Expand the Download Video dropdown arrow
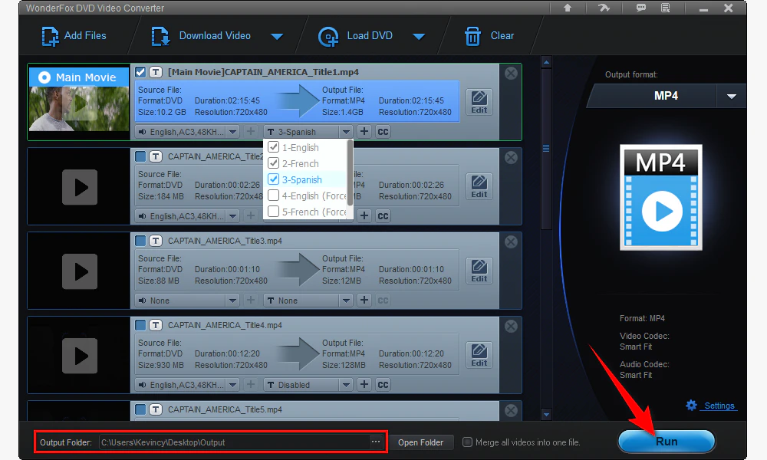This screenshot has height=460, width=767. tap(277, 37)
